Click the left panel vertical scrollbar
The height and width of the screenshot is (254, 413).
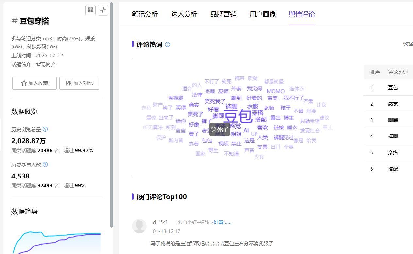click(112, 114)
